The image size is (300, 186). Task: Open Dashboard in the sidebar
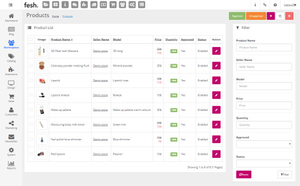(11, 18)
